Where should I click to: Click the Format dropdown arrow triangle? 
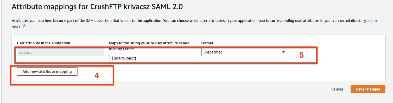click(283, 52)
